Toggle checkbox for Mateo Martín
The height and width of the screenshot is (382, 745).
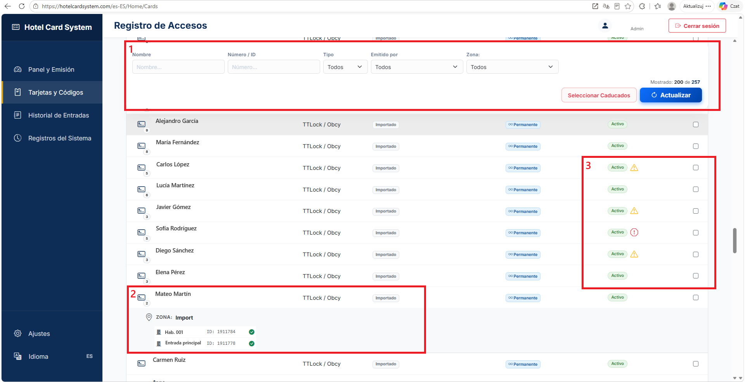pyautogui.click(x=696, y=297)
